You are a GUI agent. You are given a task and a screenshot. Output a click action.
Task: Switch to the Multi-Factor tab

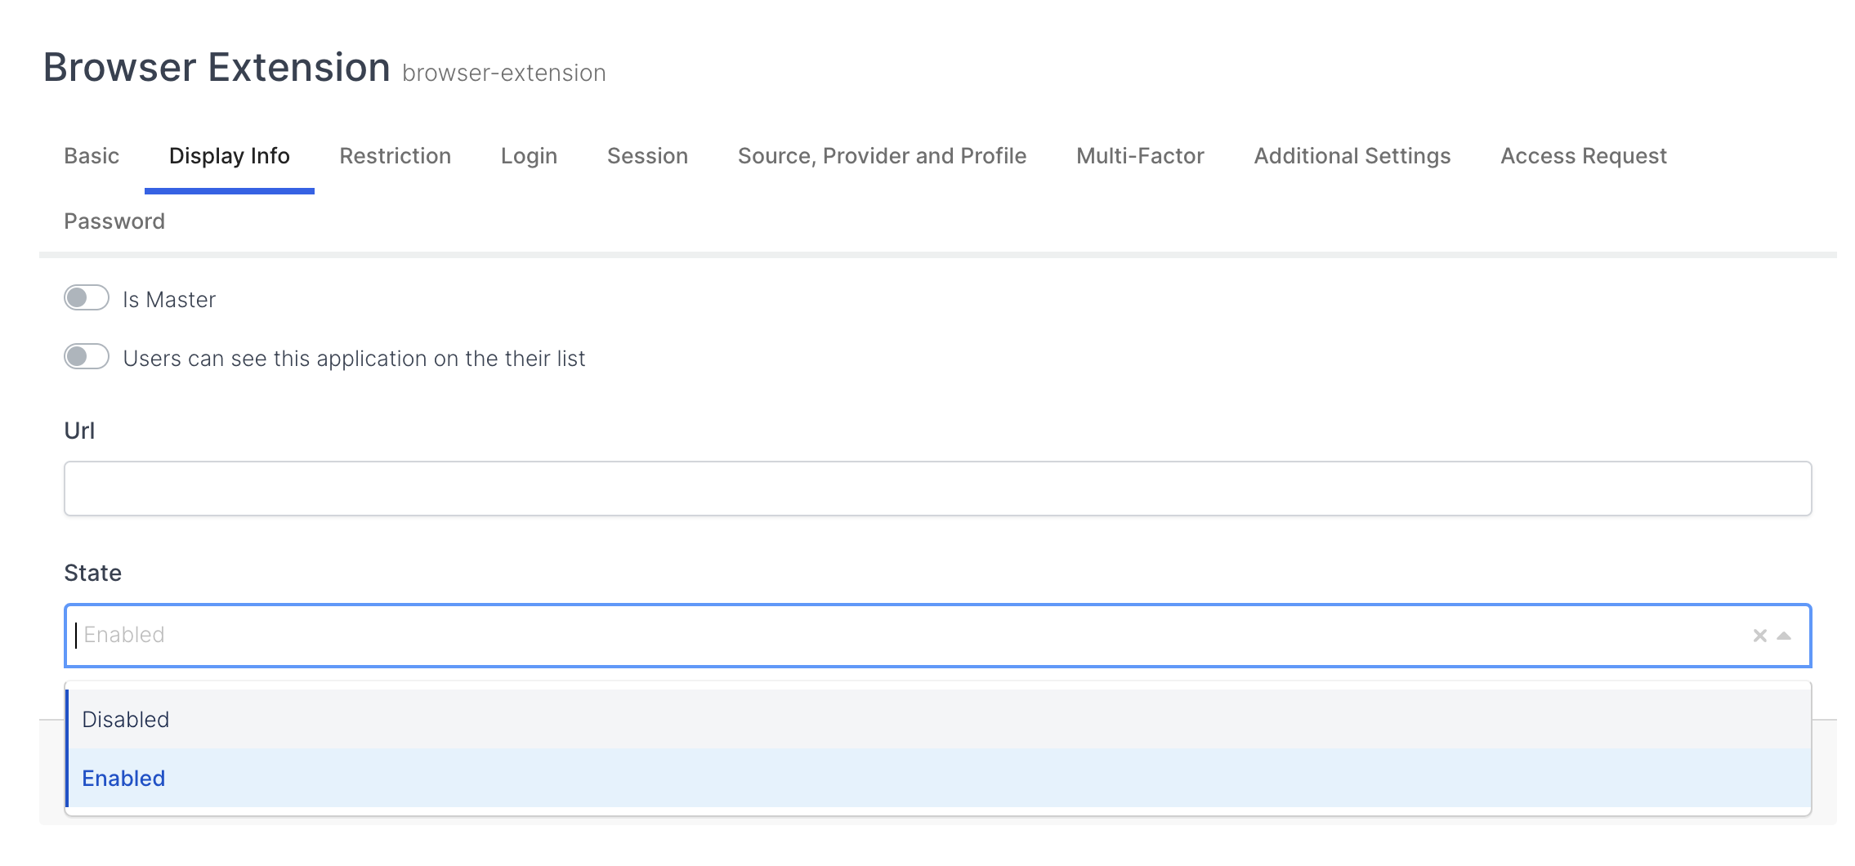click(x=1140, y=156)
